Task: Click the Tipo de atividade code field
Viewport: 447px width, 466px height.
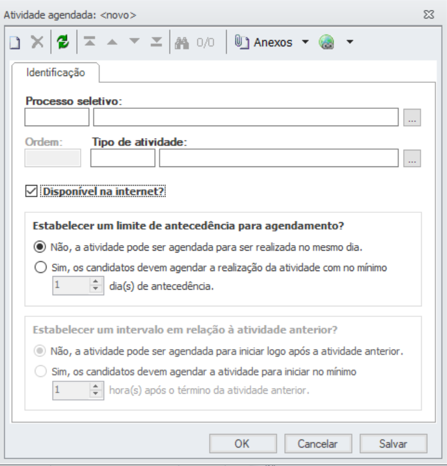Action: 123,158
